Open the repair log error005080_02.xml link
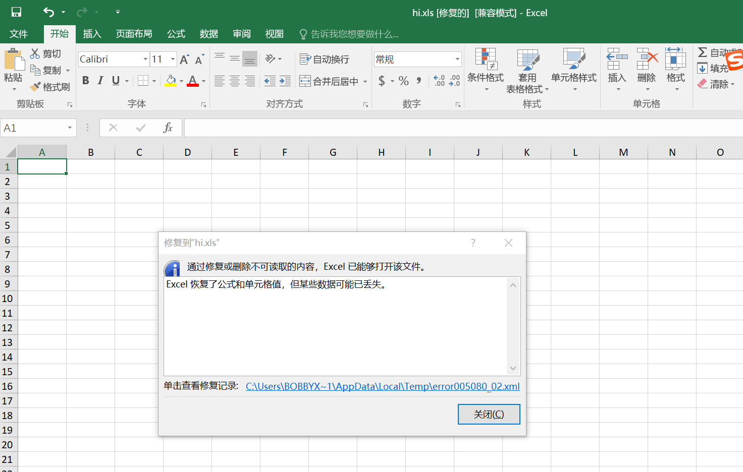This screenshot has height=472, width=743. [x=383, y=386]
